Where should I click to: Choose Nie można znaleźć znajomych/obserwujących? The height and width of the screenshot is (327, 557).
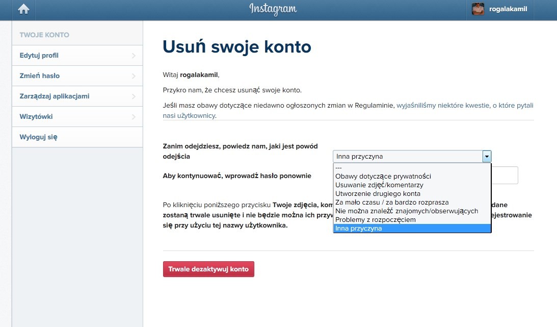click(x=412, y=211)
